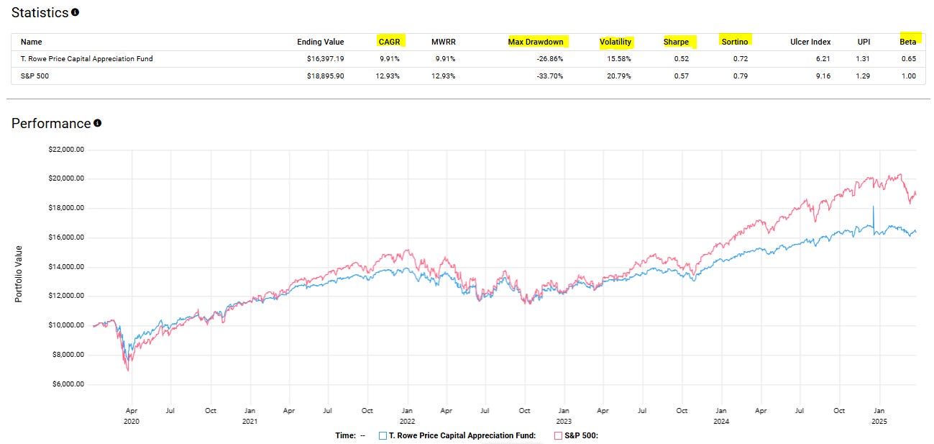Click the MWRR column header

[x=443, y=42]
